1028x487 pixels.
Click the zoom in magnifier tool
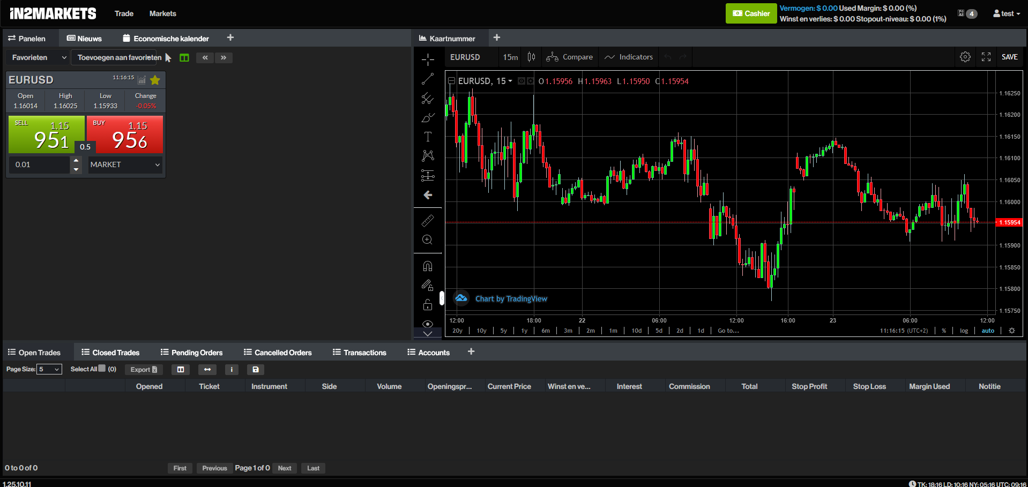tap(427, 240)
